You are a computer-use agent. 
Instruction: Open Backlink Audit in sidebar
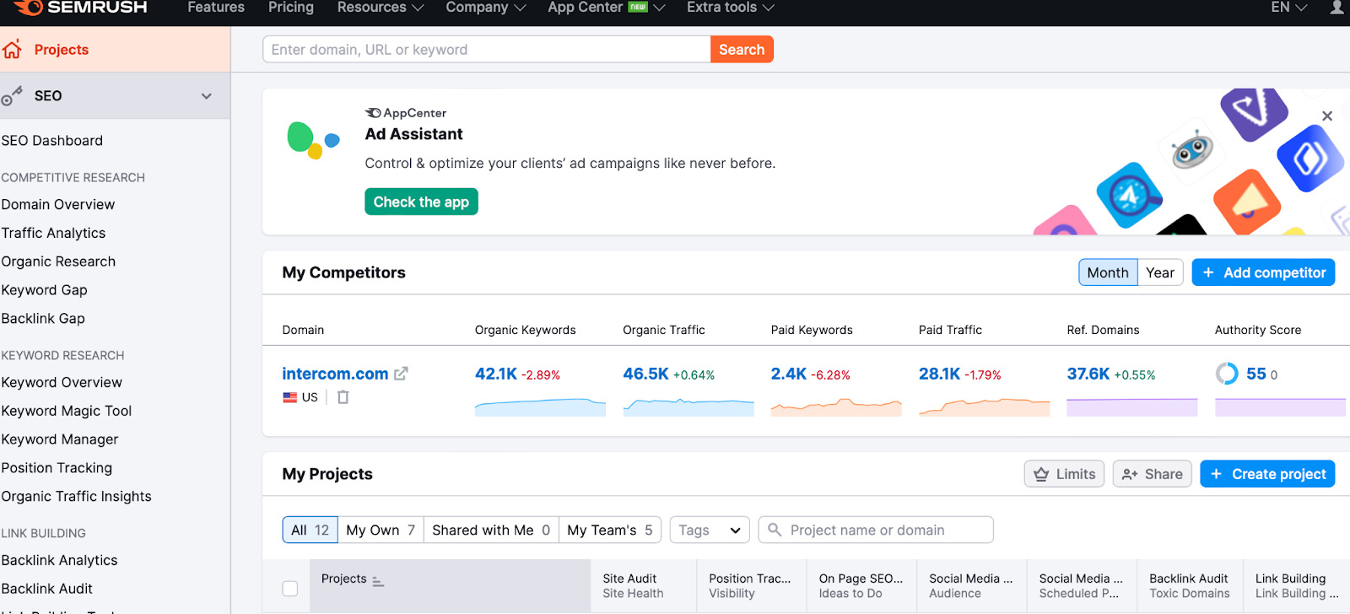[x=47, y=589]
